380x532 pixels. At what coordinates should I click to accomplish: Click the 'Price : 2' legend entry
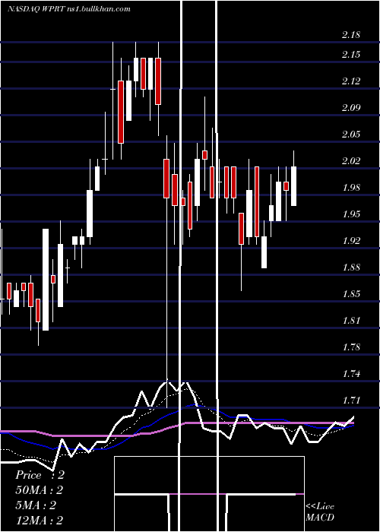coord(40,475)
